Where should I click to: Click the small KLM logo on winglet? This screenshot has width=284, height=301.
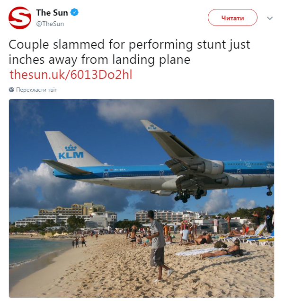[x=152, y=127]
